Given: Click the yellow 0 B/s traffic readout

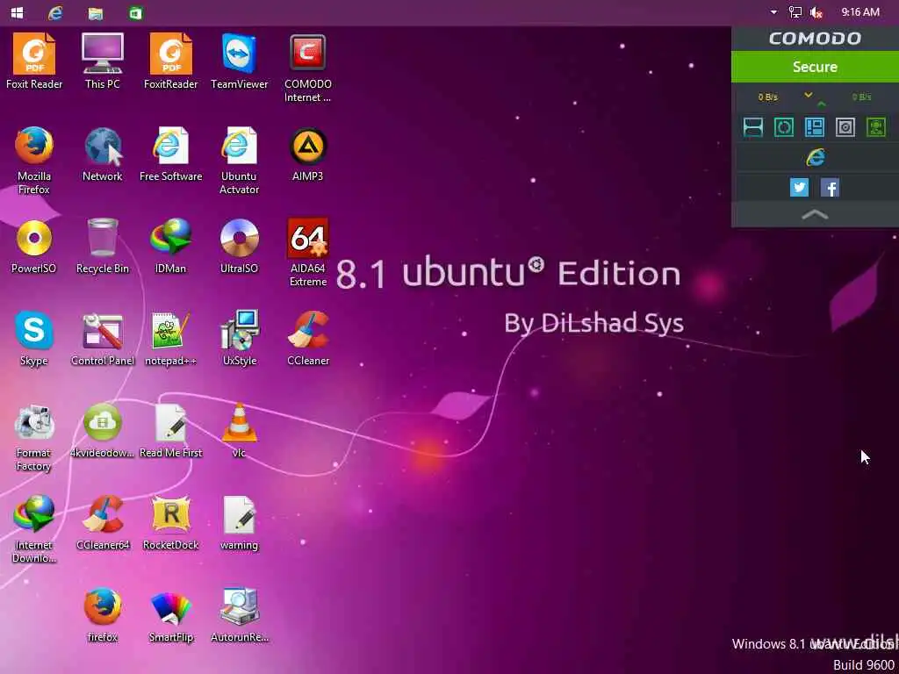Looking at the screenshot, I should (x=768, y=97).
